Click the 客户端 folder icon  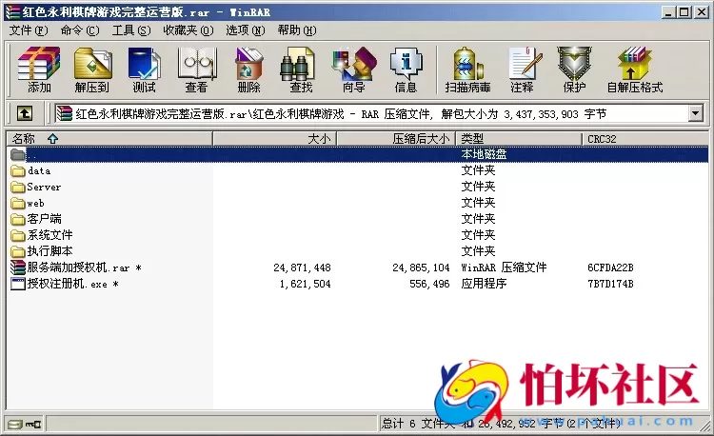pyautogui.click(x=18, y=219)
